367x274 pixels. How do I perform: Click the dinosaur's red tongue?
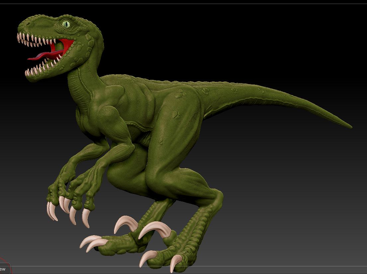pos(40,57)
